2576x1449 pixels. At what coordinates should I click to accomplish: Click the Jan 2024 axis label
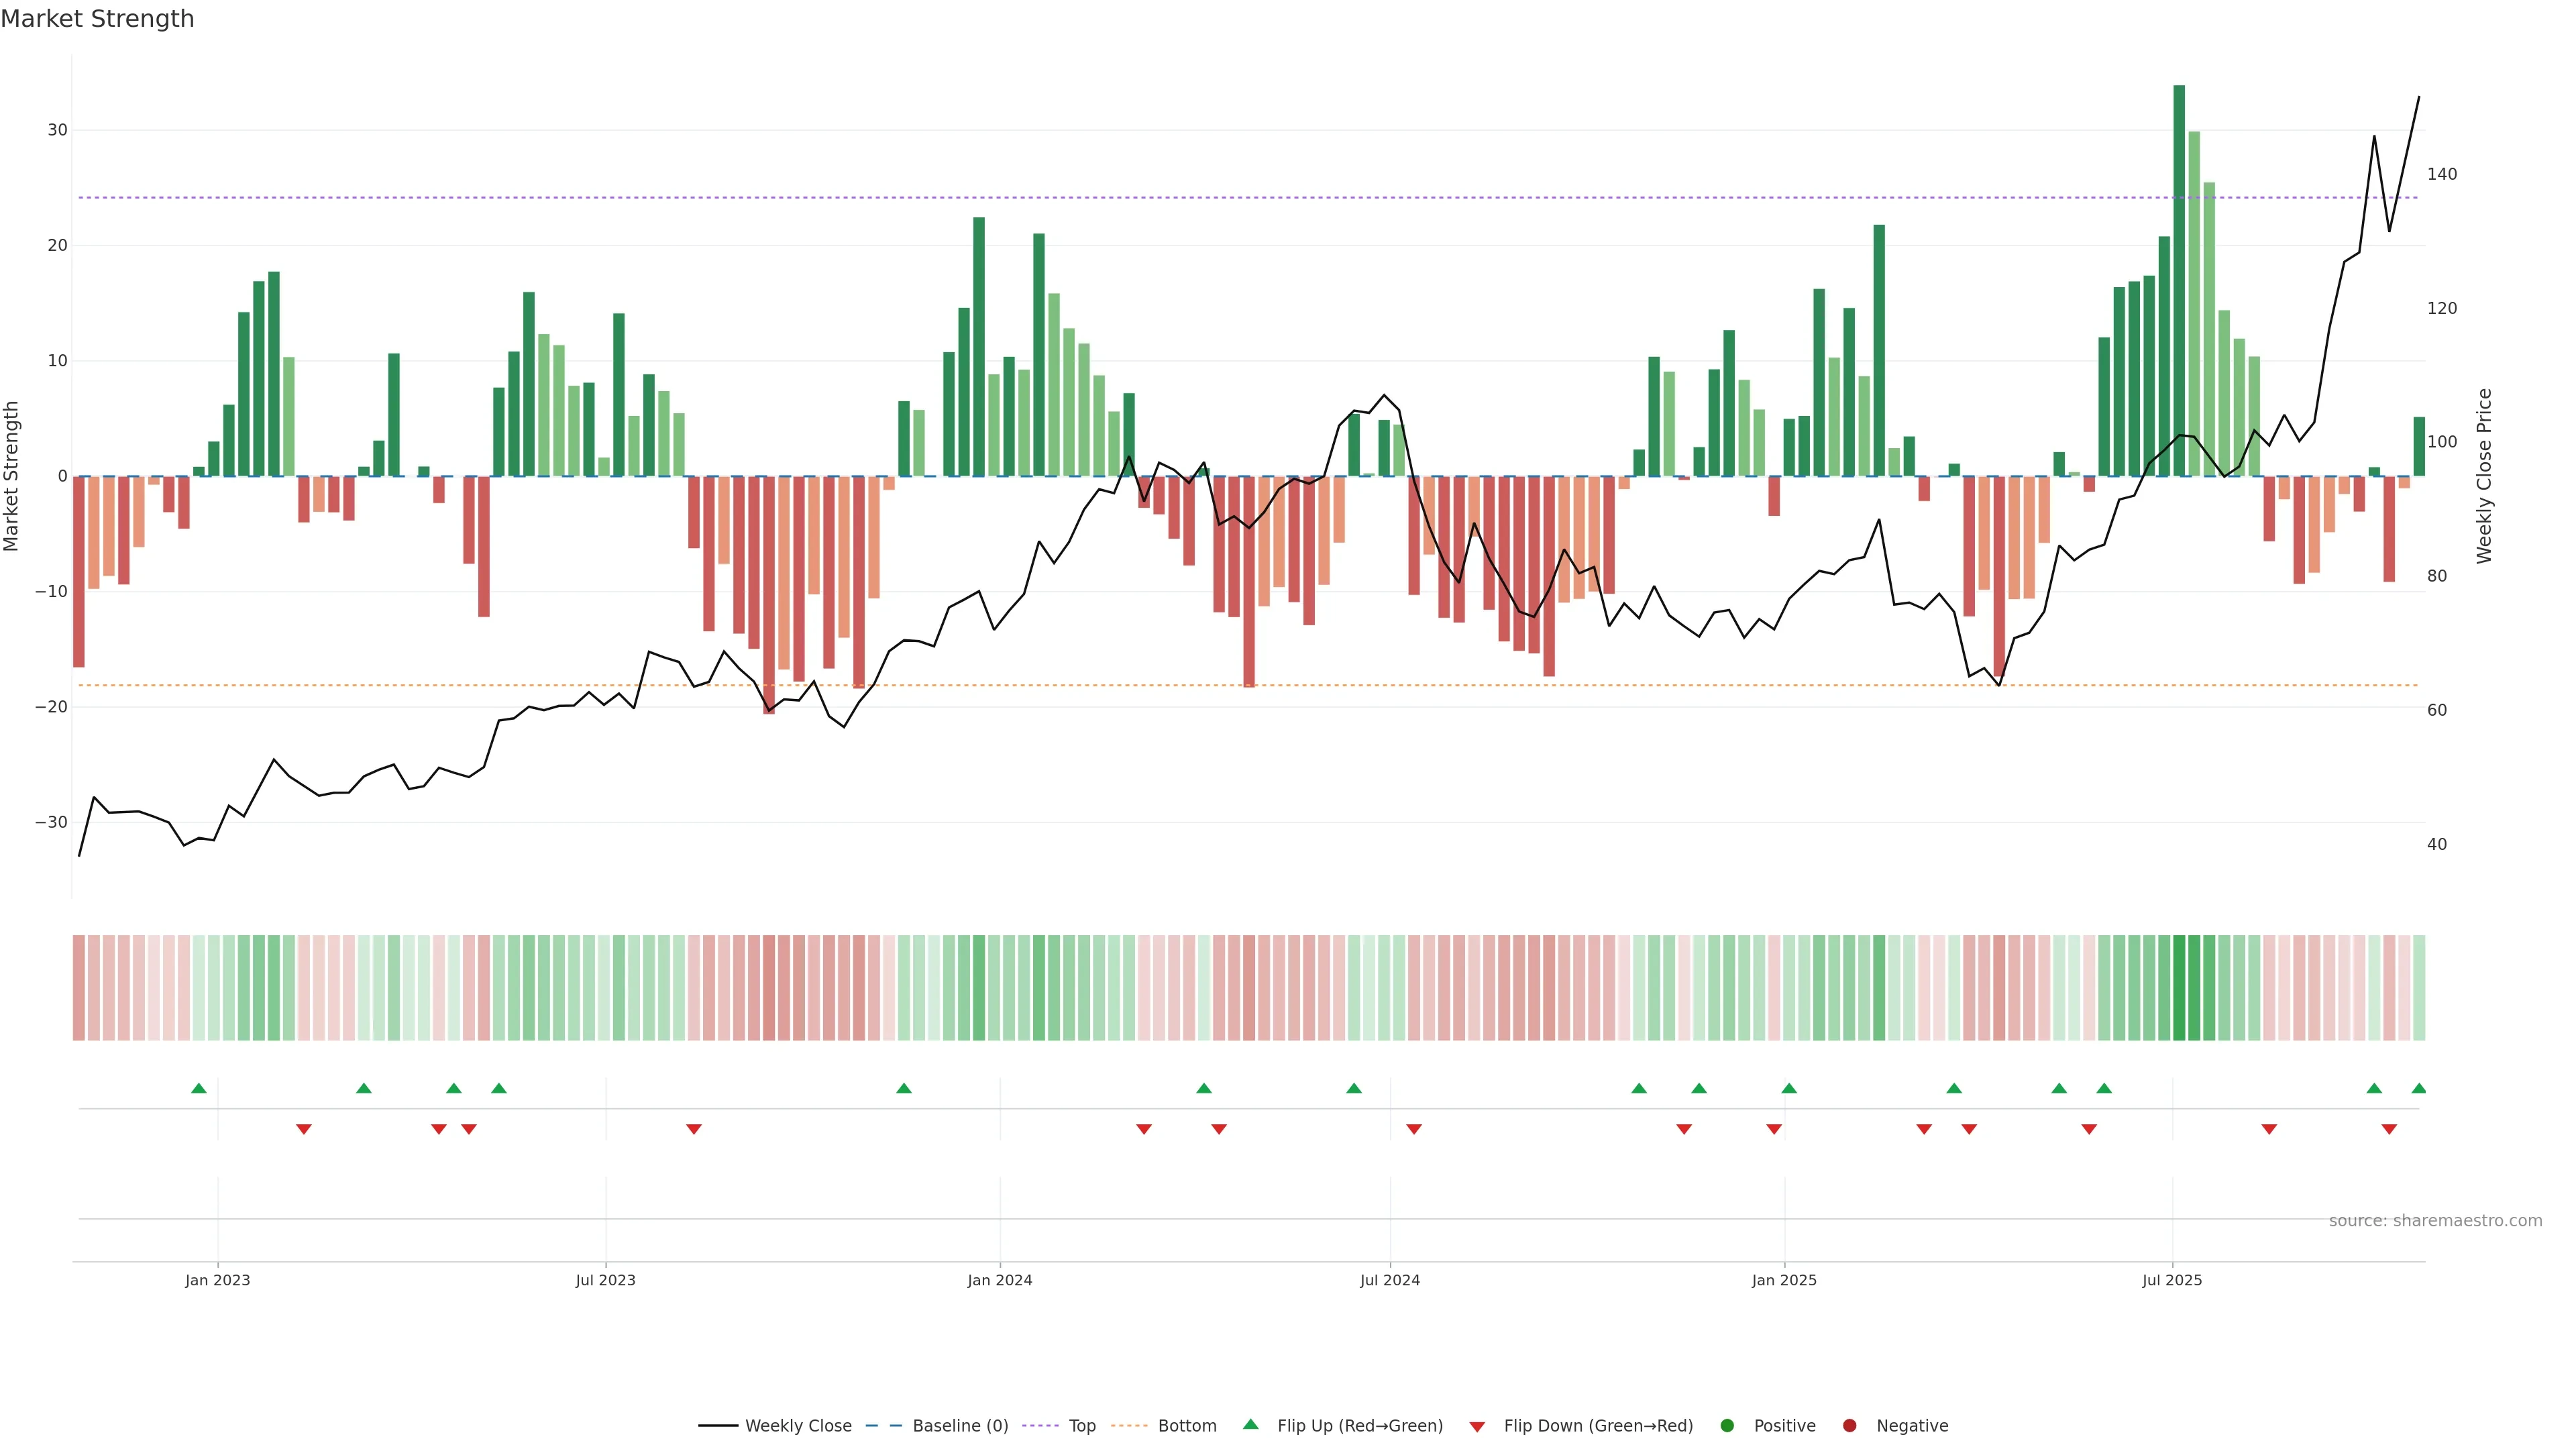point(999,1280)
